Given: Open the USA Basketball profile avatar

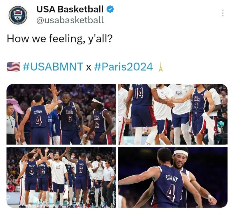Looking at the screenshot, I should pos(18,15).
